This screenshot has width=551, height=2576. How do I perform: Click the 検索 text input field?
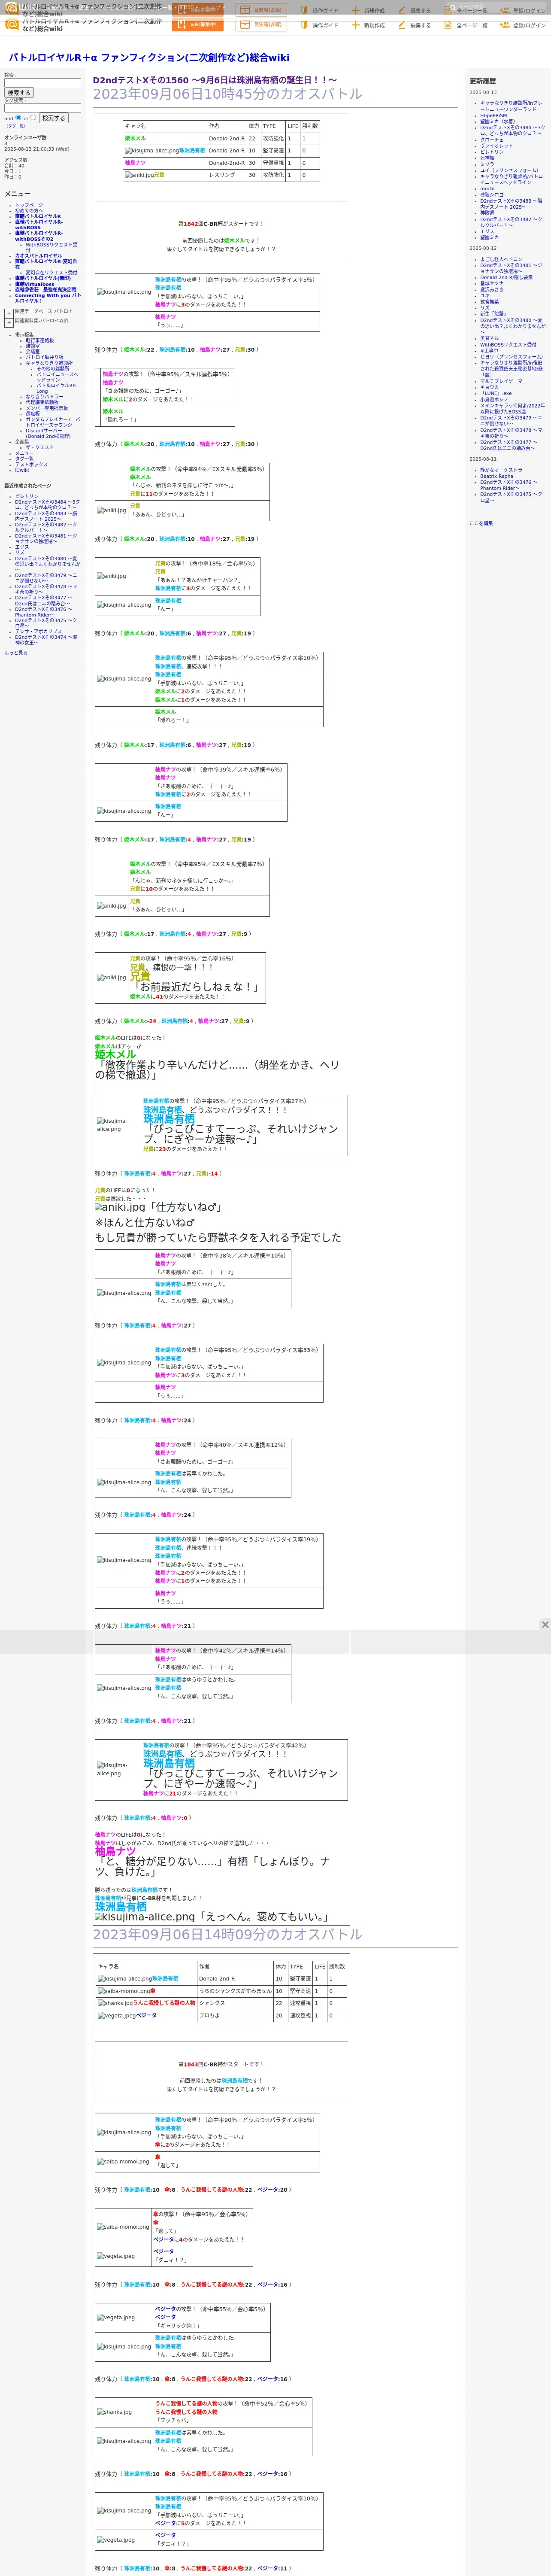[42, 83]
